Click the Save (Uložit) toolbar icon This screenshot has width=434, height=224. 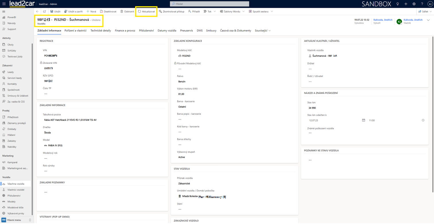52,11
